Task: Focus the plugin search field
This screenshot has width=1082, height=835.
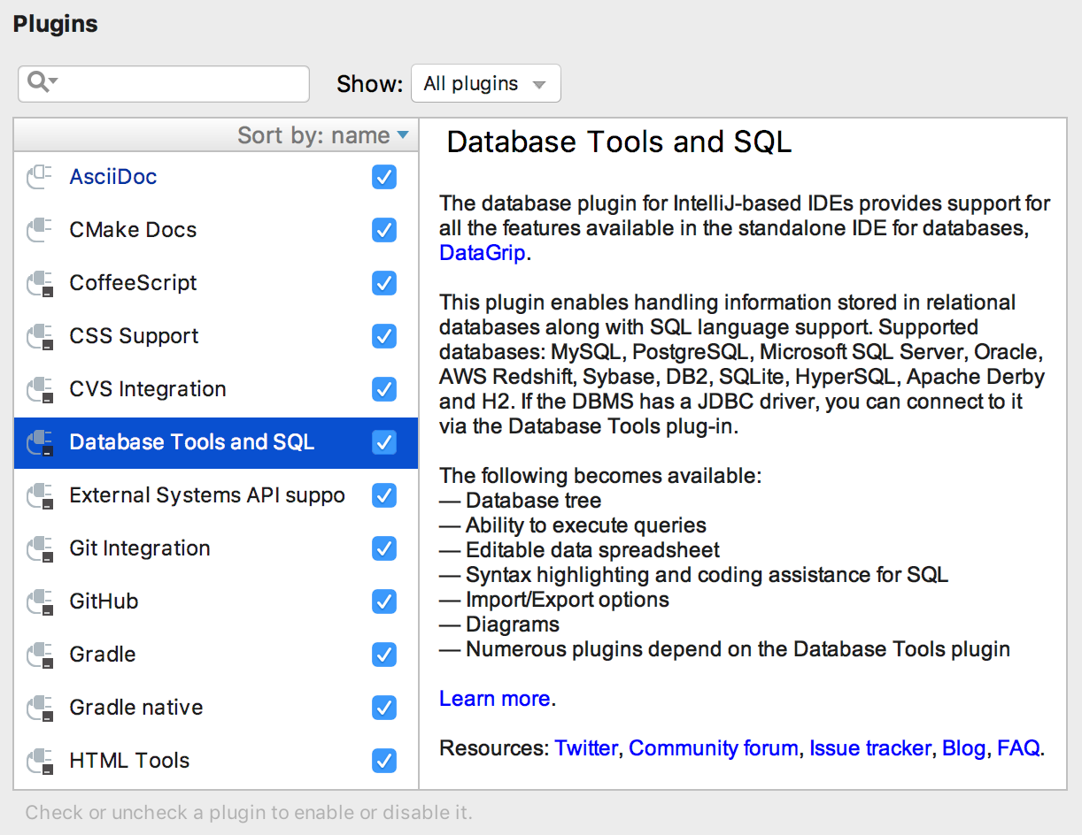Action: (x=164, y=83)
